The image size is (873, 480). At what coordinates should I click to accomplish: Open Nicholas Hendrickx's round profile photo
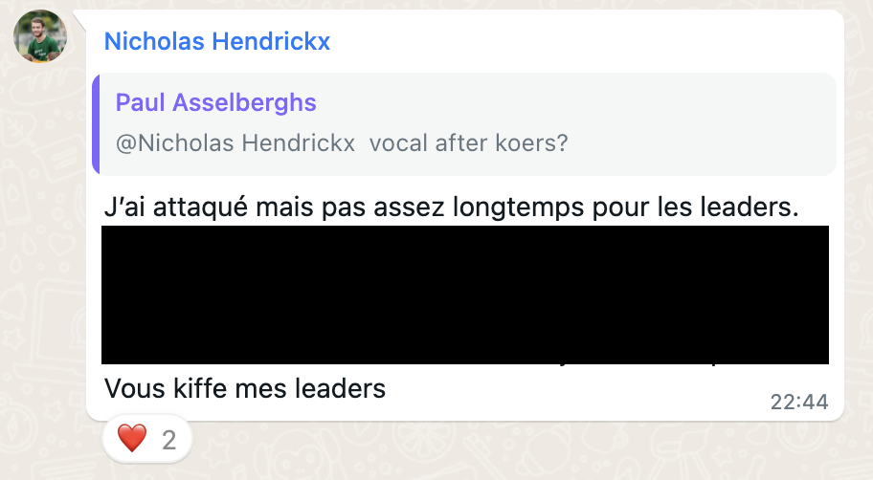(x=40, y=36)
